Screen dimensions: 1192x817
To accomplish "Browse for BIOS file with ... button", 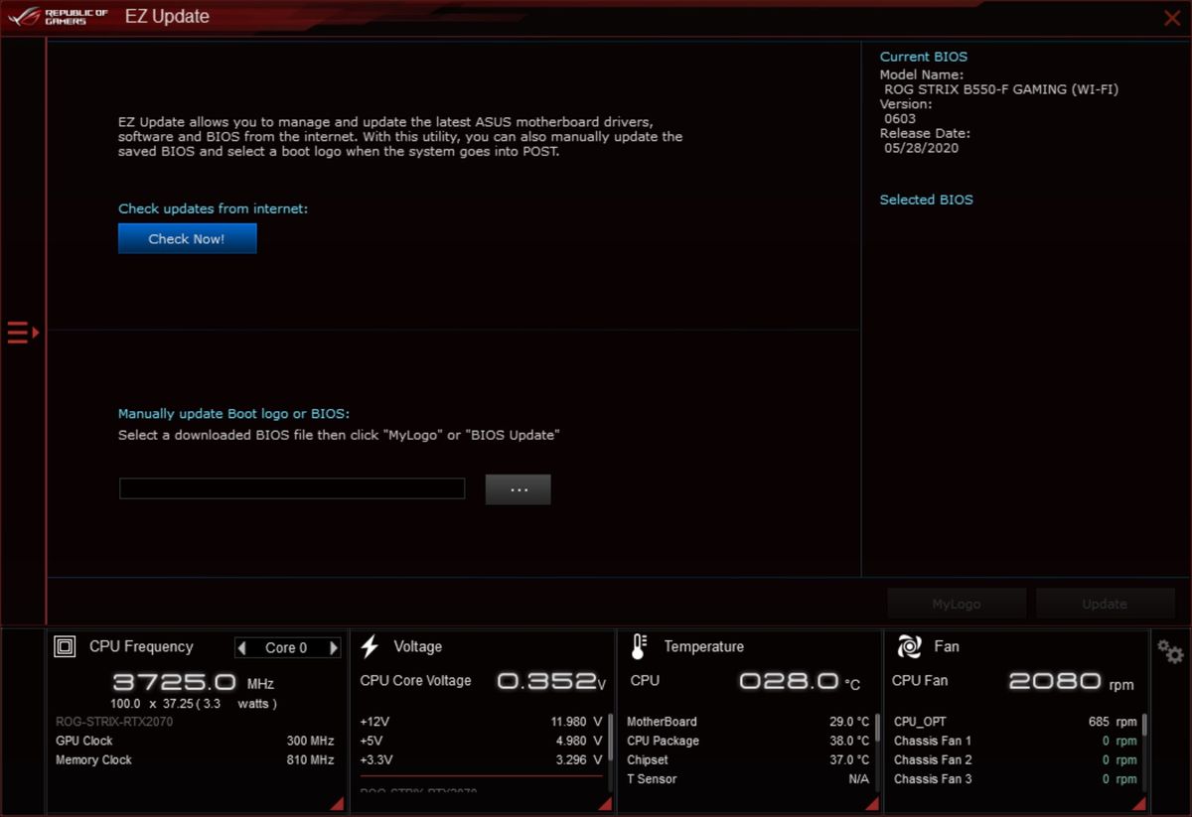I will [518, 488].
